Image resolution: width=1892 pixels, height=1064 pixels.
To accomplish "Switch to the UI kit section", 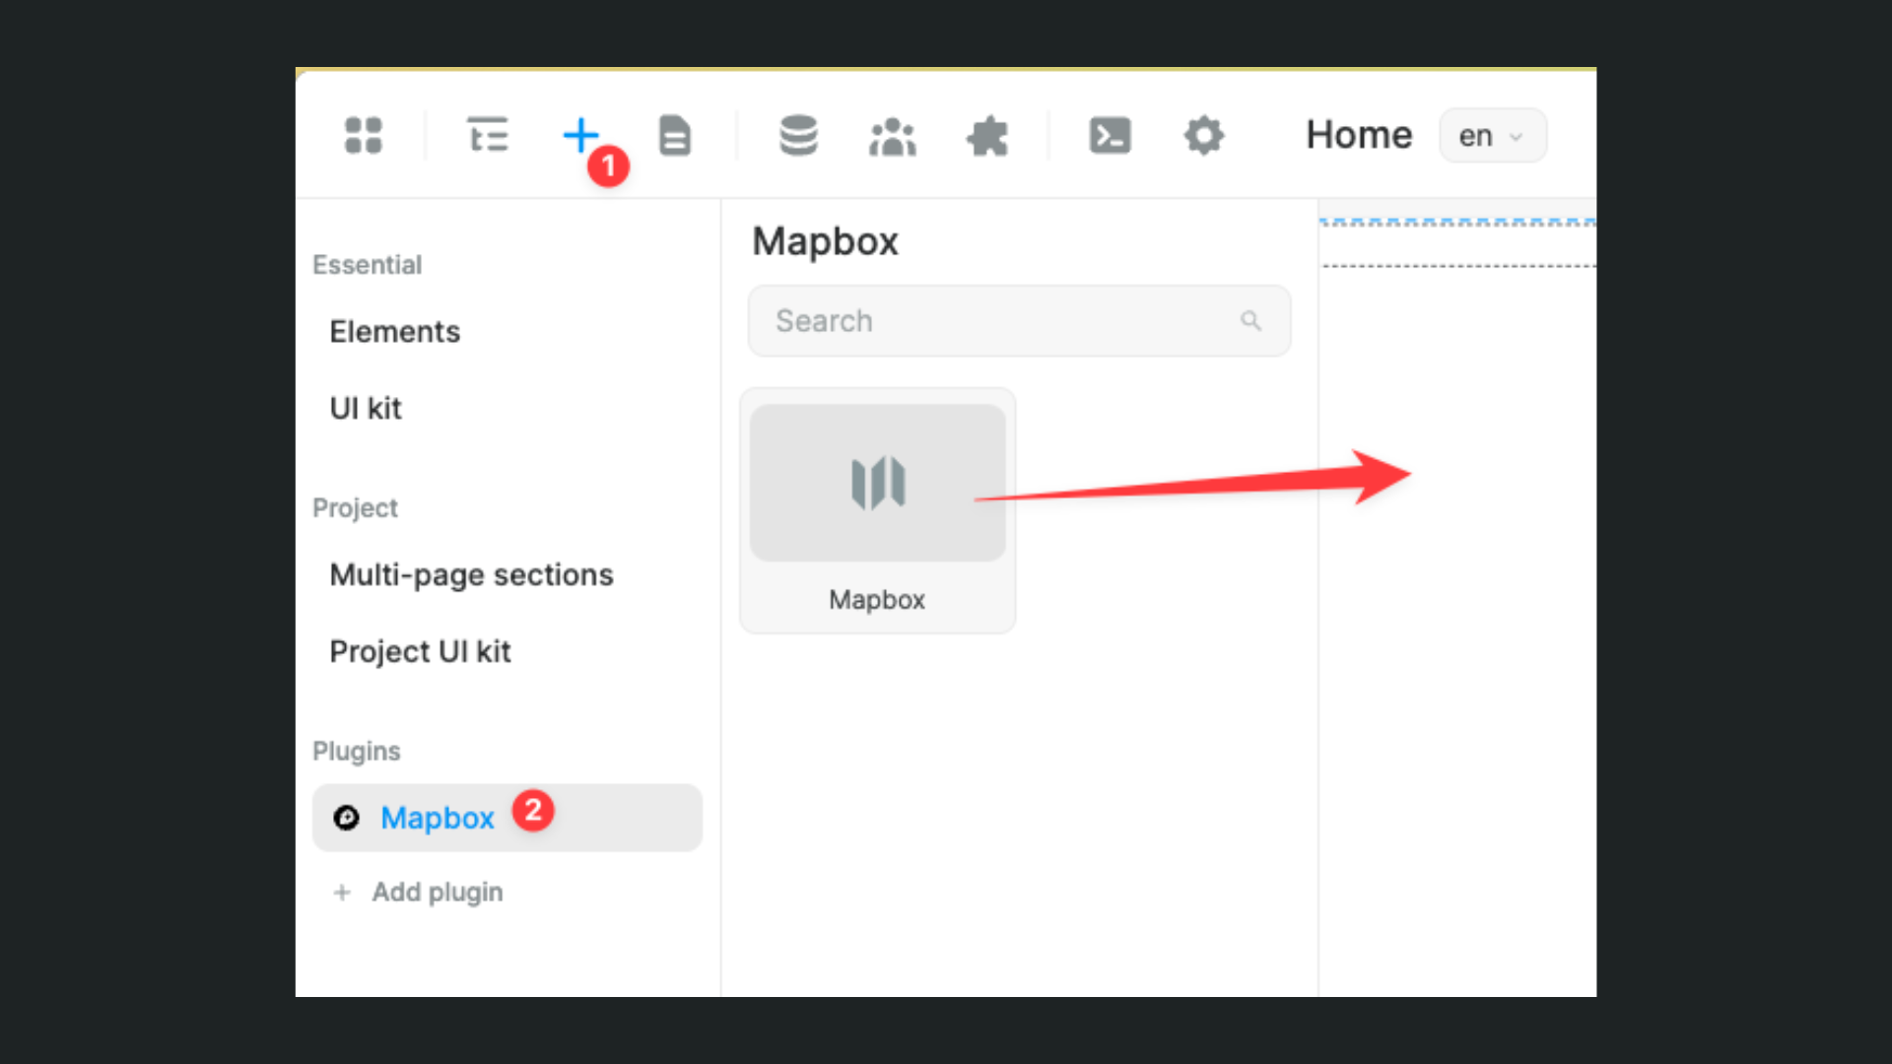I will pyautogui.click(x=366, y=408).
